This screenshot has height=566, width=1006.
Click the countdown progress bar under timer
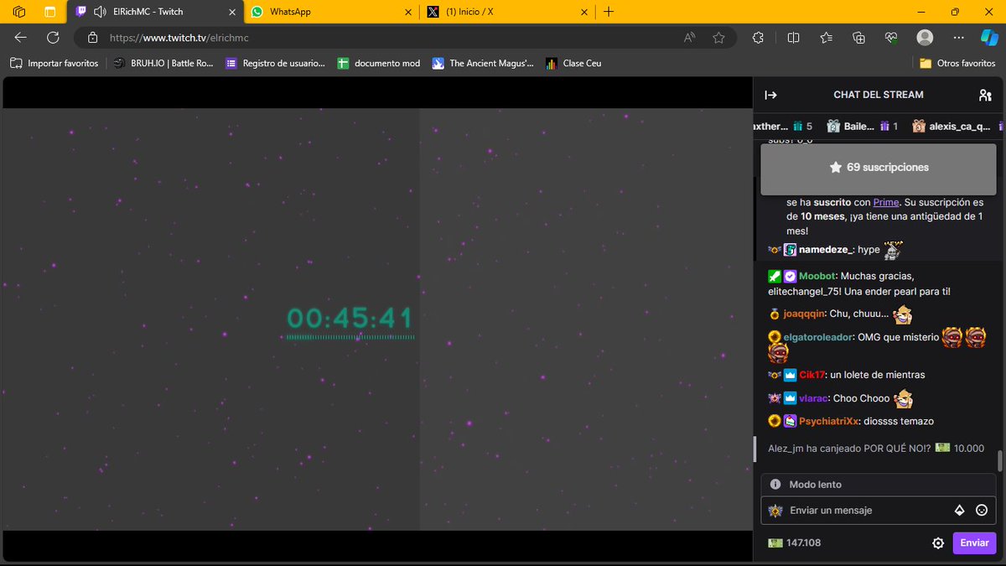(x=350, y=337)
